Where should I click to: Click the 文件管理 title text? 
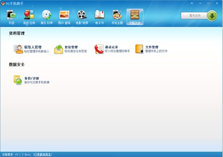click(152, 47)
